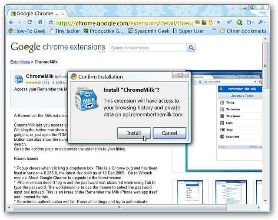The width and height of the screenshot is (278, 220).
Task: Click the ChromeMilk extension title
Action: click(40, 76)
